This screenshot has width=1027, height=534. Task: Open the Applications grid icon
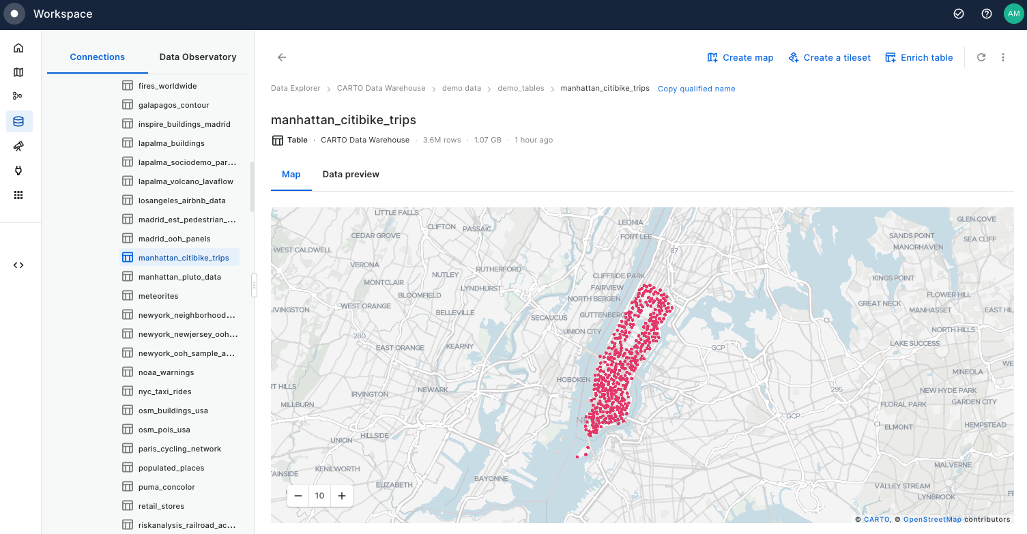(18, 195)
